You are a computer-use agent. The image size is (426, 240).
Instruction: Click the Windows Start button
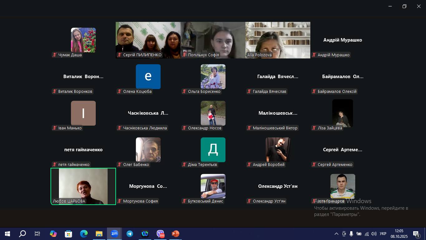(7, 234)
